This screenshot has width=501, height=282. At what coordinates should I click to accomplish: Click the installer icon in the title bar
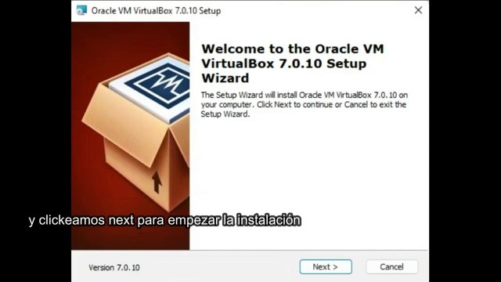click(81, 10)
